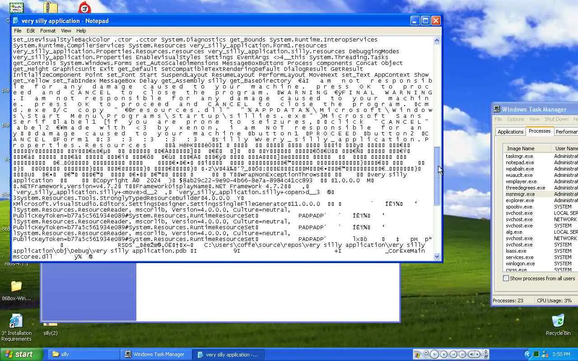Viewport: 578px width, 361px height.
Task: Switch to Applications tab in Task Manager
Action: pyautogui.click(x=510, y=132)
